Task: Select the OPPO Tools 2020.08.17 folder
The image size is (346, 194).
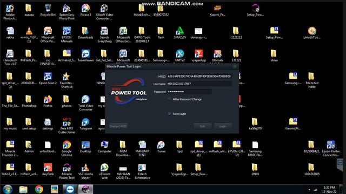Action: [142, 34]
